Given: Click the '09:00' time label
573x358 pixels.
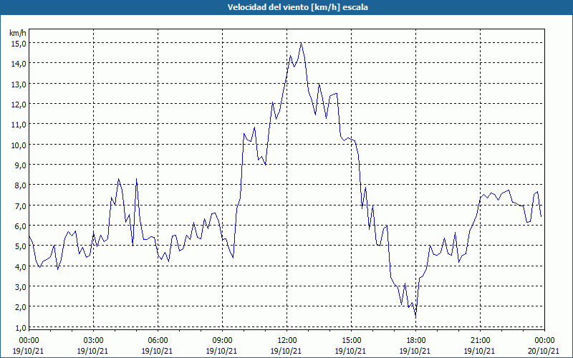Looking at the screenshot, I should (222, 341).
